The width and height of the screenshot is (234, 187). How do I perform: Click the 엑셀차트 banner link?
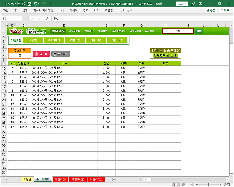[103, 31]
